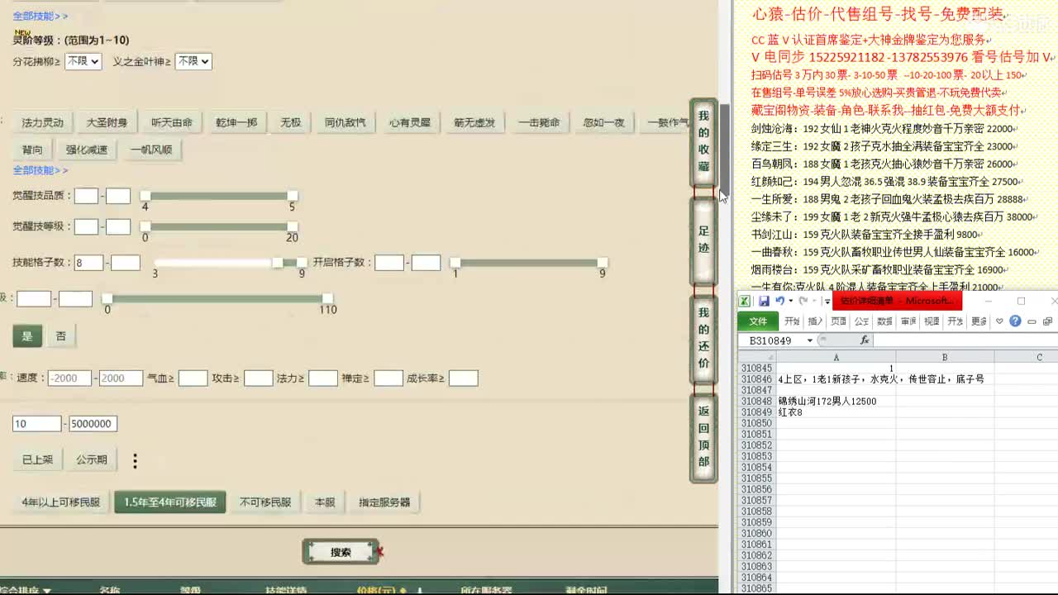Viewport: 1058px width, 595px height.
Task: Open the 分花拂柳 不限 dropdown
Action: 83,61
